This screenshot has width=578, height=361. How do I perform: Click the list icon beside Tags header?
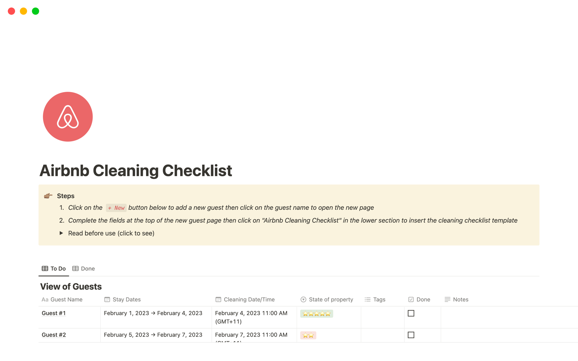367,299
